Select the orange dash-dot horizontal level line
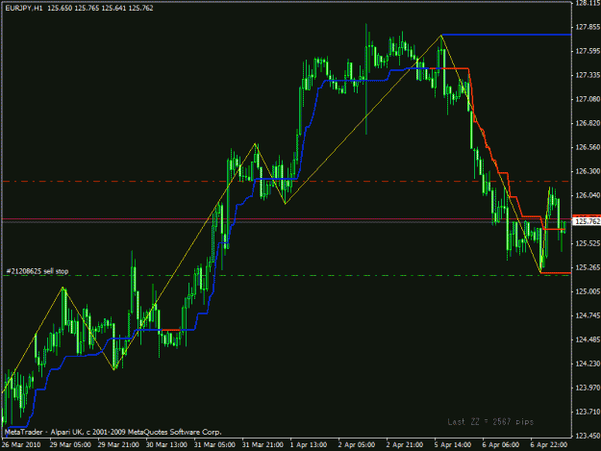The image size is (601, 451). coord(287,181)
